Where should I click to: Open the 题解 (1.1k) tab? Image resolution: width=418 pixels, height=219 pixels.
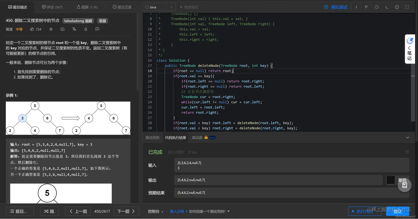87,7
